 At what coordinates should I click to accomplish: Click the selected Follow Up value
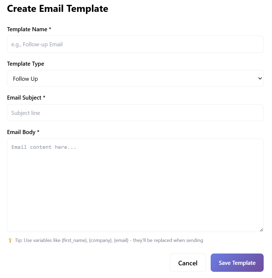click(x=25, y=79)
